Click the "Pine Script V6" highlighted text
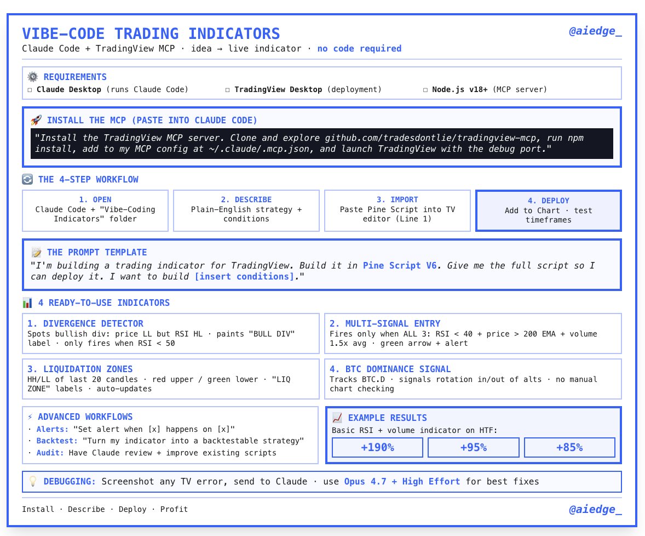The height and width of the screenshot is (536, 645). tap(400, 265)
